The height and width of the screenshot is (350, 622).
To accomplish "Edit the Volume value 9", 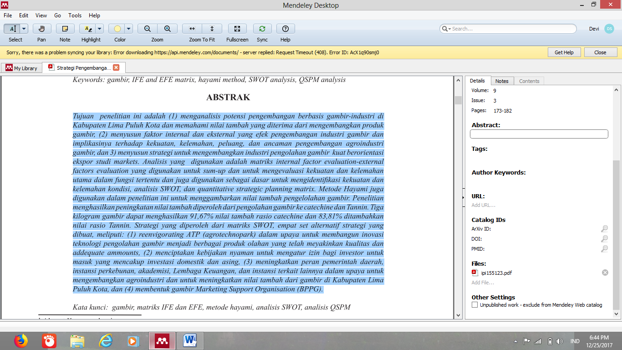I will pyautogui.click(x=495, y=91).
